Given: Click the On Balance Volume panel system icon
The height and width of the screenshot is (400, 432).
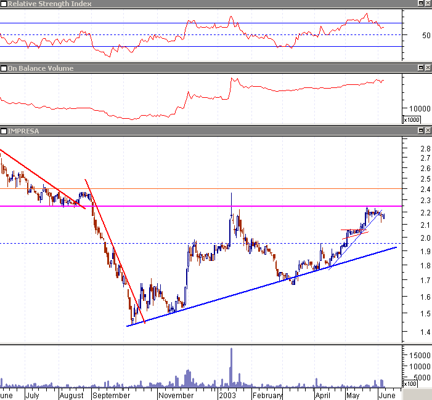Looking at the screenshot, I should coord(4,68).
